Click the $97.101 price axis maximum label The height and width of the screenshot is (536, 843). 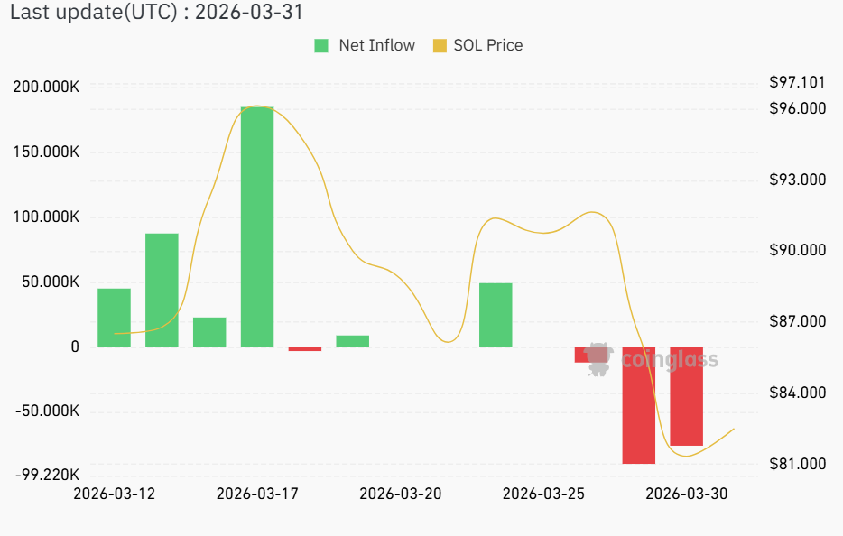click(797, 83)
